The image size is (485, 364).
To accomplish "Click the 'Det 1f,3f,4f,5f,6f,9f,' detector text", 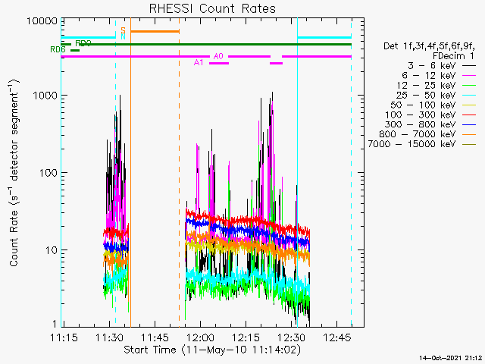I will point(429,46).
